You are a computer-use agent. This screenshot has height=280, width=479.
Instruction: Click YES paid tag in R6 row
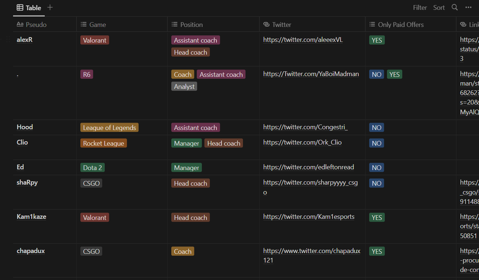click(394, 74)
